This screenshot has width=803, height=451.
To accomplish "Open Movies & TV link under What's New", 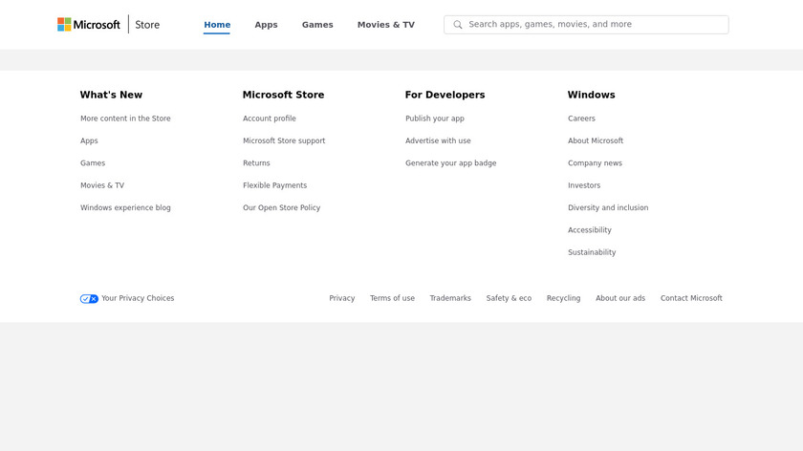I will 102,185.
